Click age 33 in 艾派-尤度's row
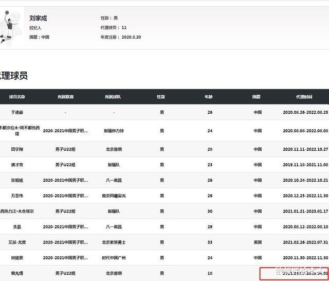329x281 pixels. tap(210, 242)
